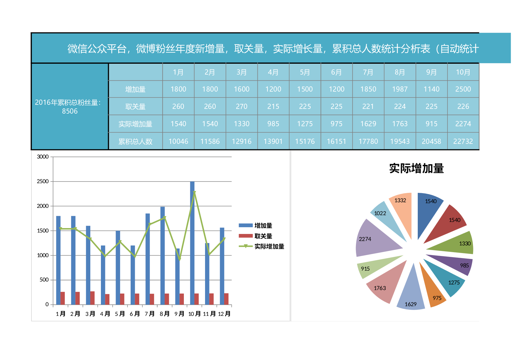Image resolution: width=516 pixels, height=364 pixels.
Task: Click the table title banner text
Action: [273, 49]
